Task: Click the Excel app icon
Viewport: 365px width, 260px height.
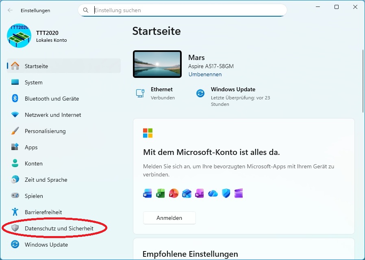Action: click(161, 193)
